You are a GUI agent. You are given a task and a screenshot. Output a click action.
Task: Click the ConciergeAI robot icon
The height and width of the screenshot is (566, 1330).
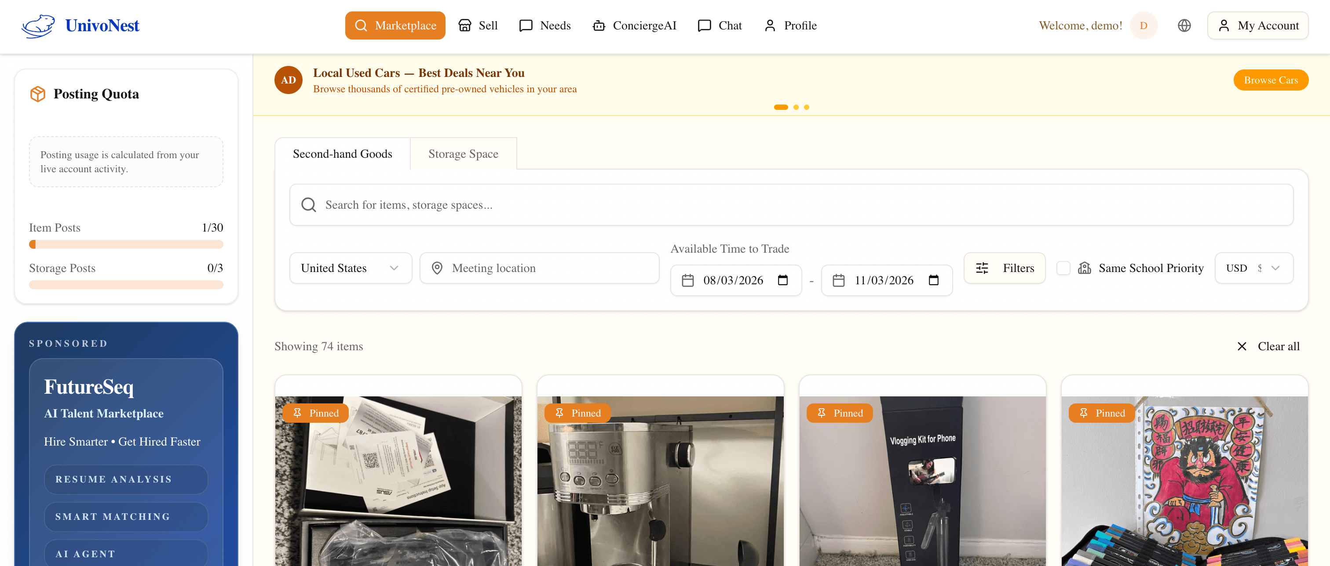click(599, 25)
